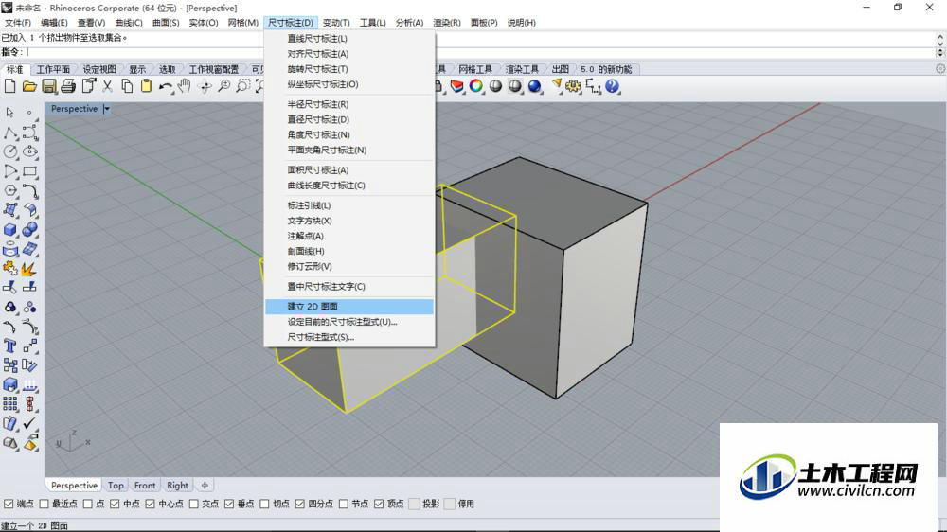Click the command history scrollbar up arrow
Screen dimensions: 947x532
pos(940,37)
